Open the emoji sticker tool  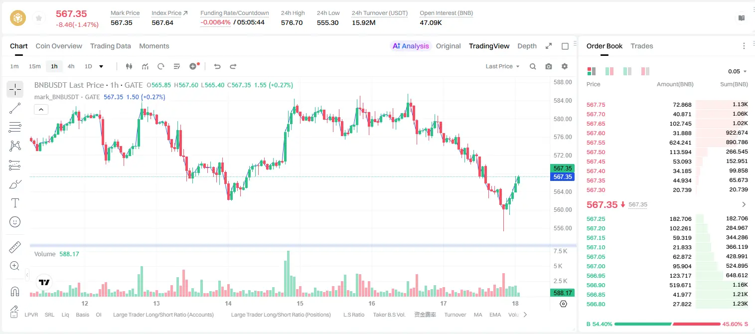[x=15, y=222]
